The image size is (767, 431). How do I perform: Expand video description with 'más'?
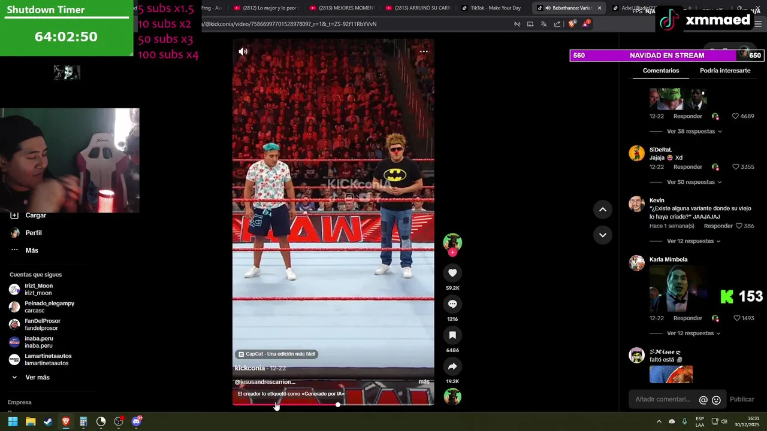point(424,382)
